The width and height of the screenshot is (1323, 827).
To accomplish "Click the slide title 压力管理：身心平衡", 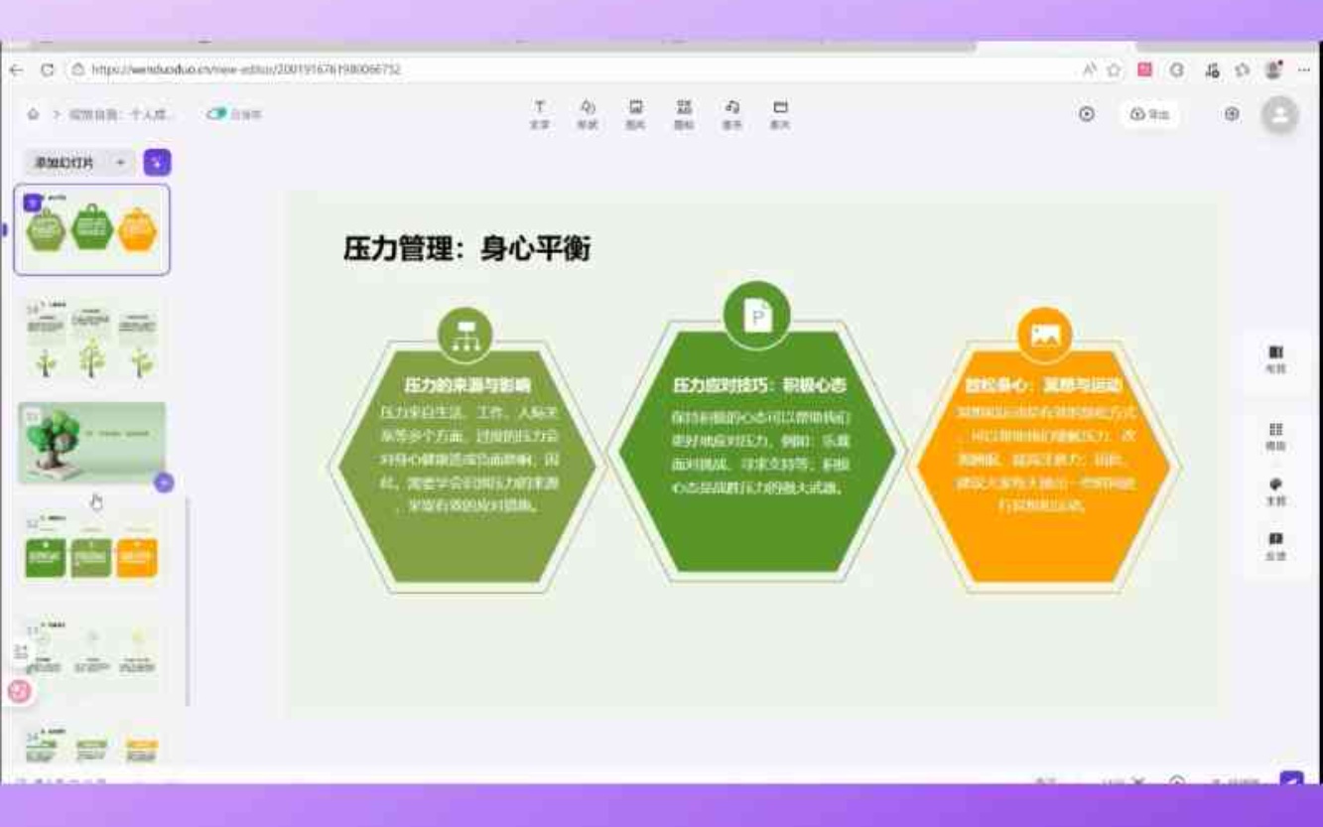I will coord(466,248).
